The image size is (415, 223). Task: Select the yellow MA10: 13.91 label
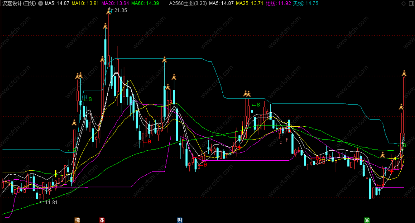[85, 3]
